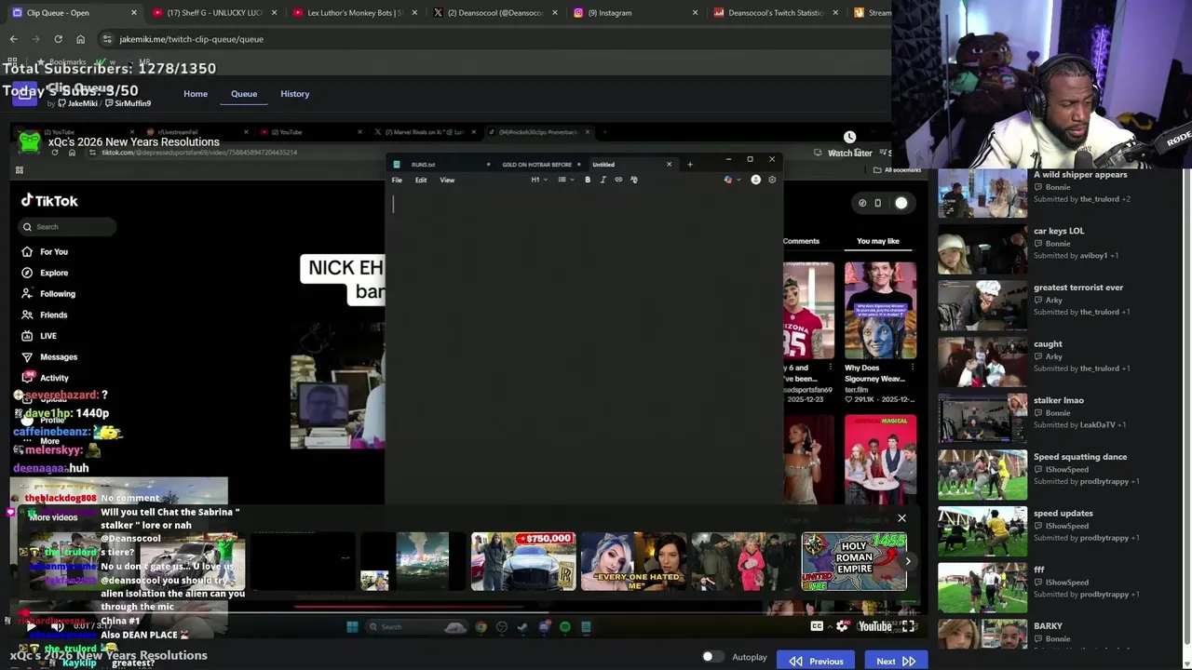Image resolution: width=1192 pixels, height=670 pixels.
Task: Switch to the You may like tab
Action: (878, 241)
